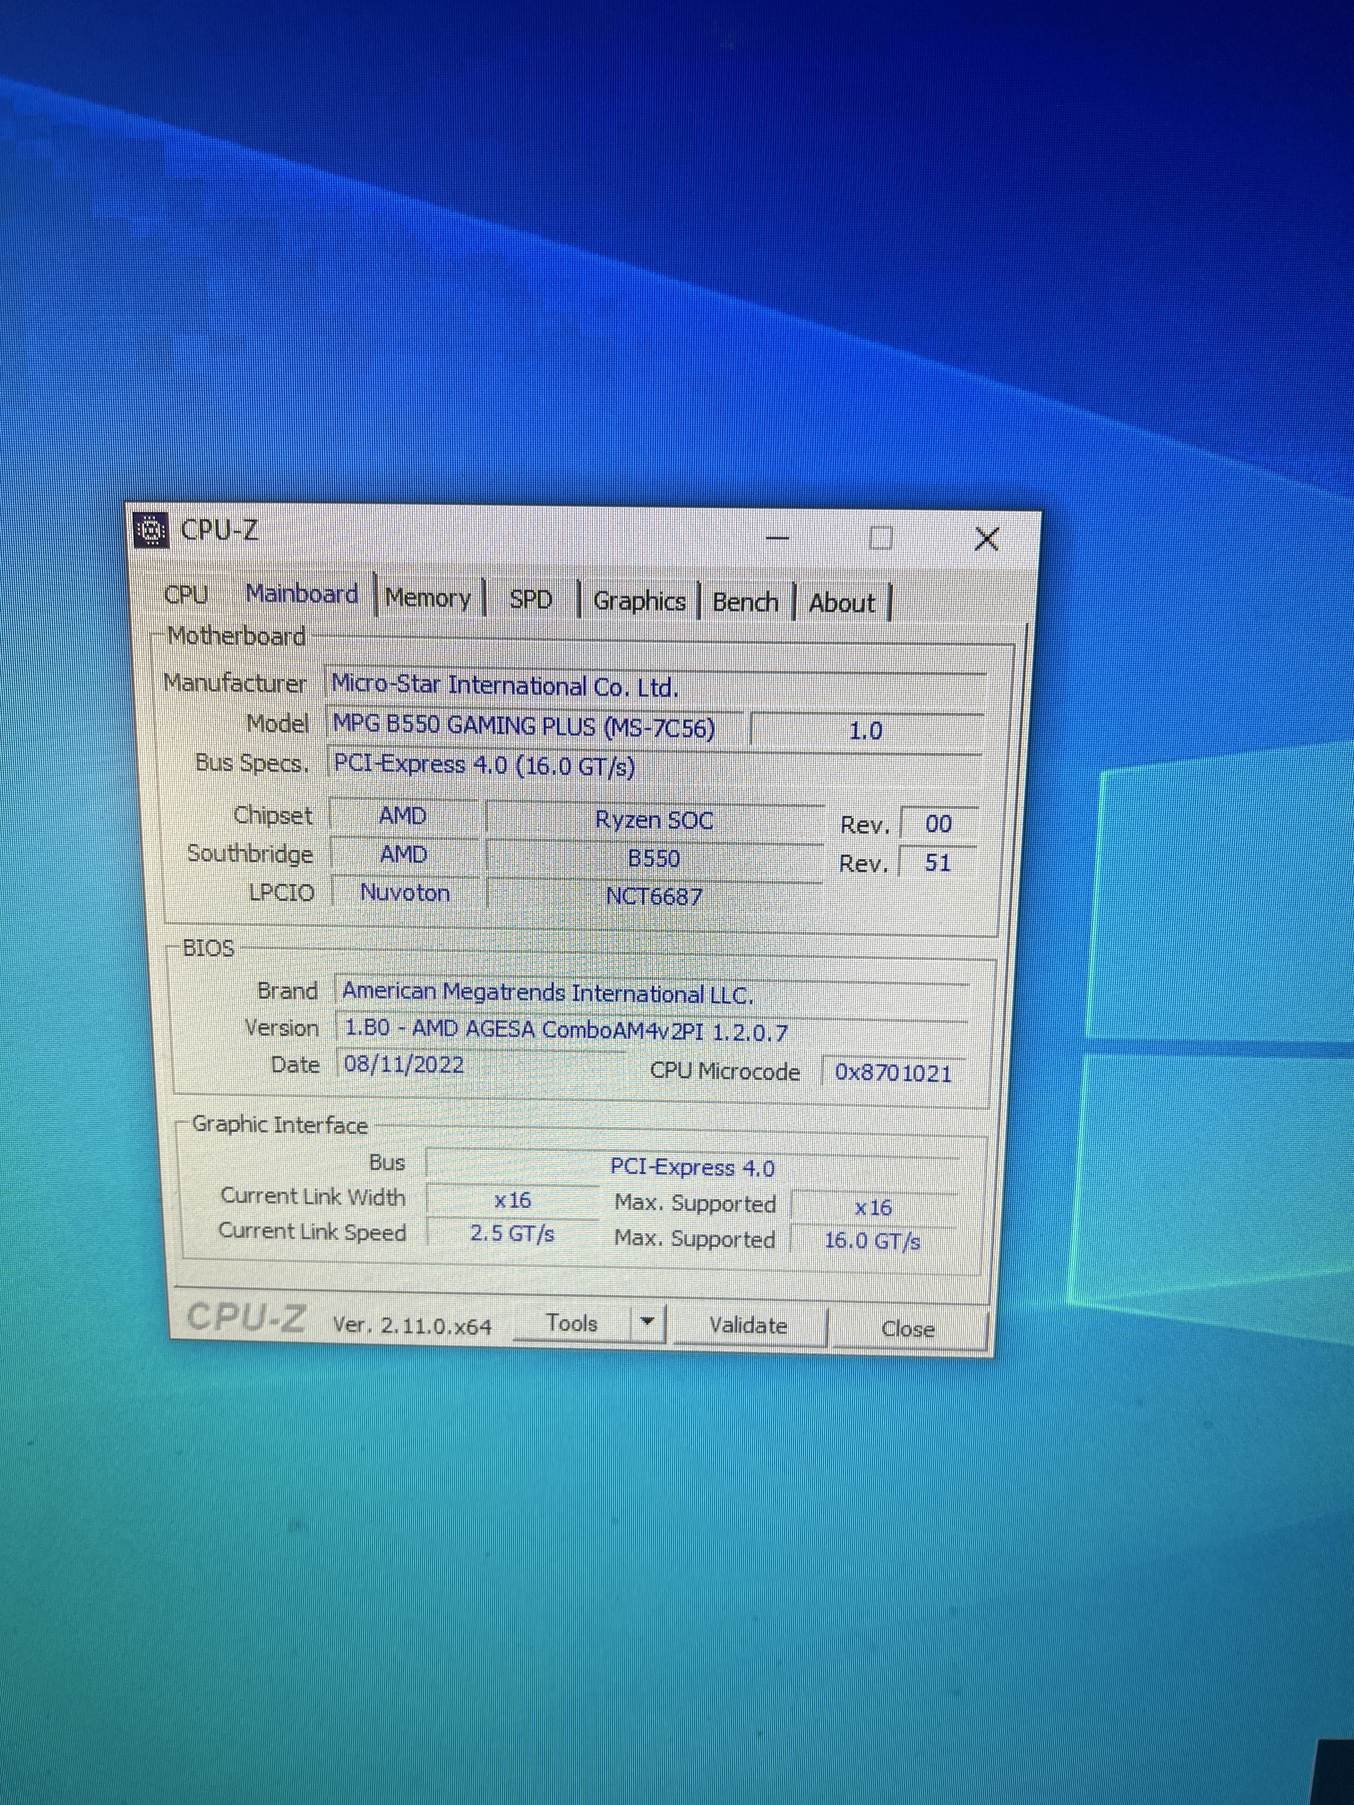Click the Ryzen SOC chipset value
This screenshot has height=1805, width=1354.
tap(655, 820)
